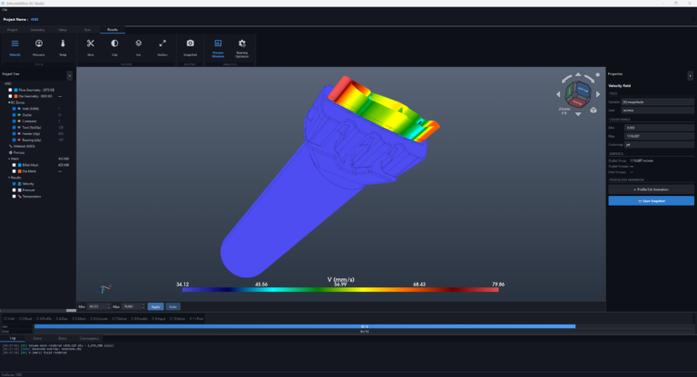This screenshot has height=377, width=697.
Task: Click the axis triad in viewport corner
Action: pos(105,289)
